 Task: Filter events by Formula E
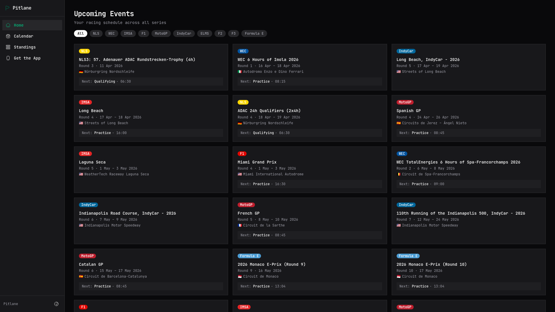pyautogui.click(x=254, y=34)
